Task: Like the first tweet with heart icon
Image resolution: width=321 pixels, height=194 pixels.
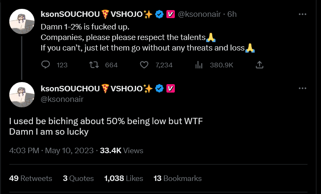Action: click(144, 65)
